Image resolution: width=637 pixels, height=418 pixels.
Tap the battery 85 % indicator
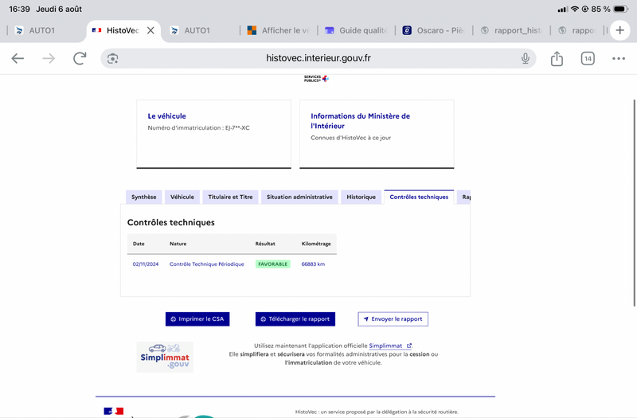pyautogui.click(x=609, y=9)
